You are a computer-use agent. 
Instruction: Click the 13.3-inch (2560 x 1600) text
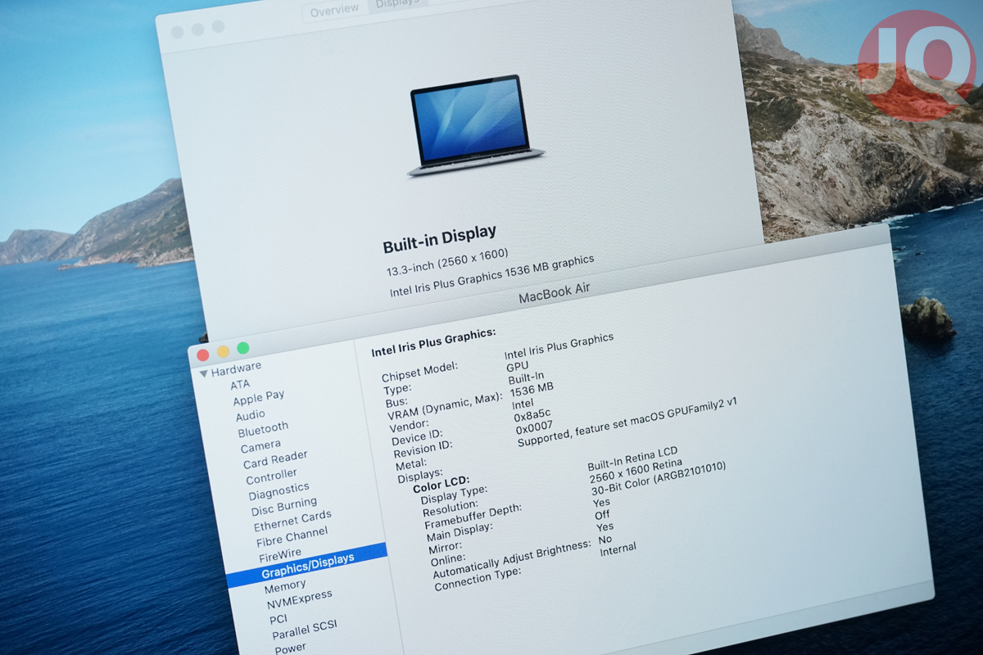coord(447,262)
